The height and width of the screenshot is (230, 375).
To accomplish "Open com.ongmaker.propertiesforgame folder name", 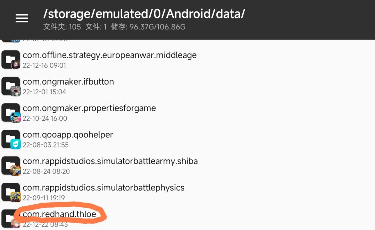I will click(89, 108).
